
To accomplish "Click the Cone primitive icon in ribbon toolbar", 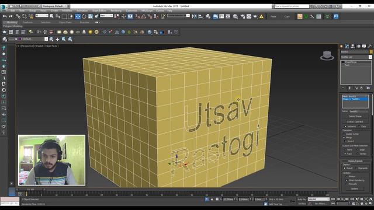I will pos(84,32).
